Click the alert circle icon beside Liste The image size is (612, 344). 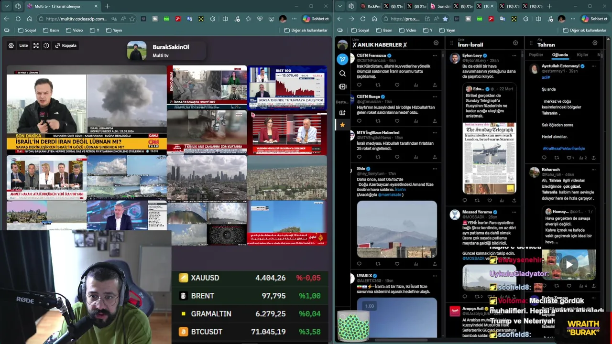[x=46, y=45]
